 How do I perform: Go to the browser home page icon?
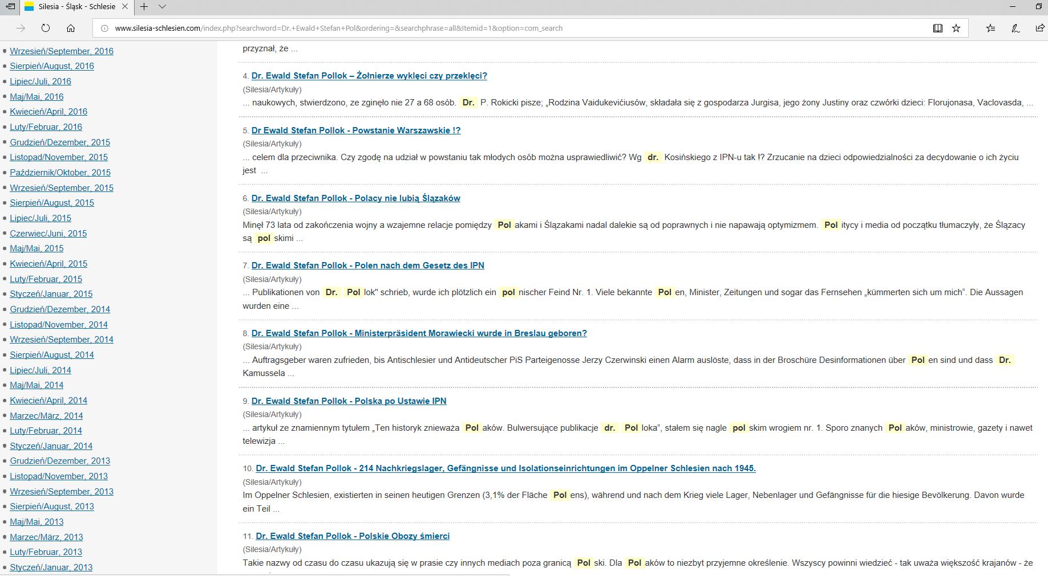coord(71,28)
